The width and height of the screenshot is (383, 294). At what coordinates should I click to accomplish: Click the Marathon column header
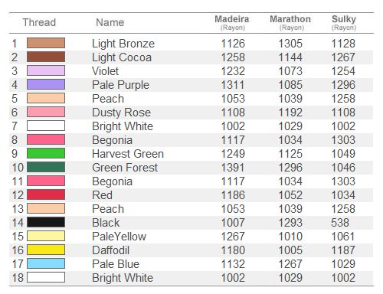pyautogui.click(x=290, y=22)
